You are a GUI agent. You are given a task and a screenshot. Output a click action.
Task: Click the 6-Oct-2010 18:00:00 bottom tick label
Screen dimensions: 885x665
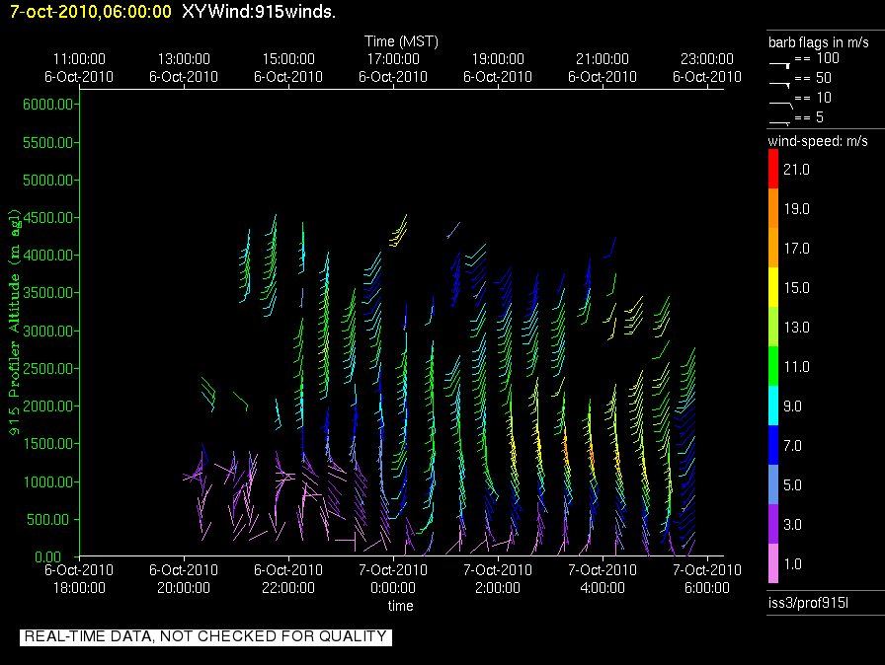(79, 579)
